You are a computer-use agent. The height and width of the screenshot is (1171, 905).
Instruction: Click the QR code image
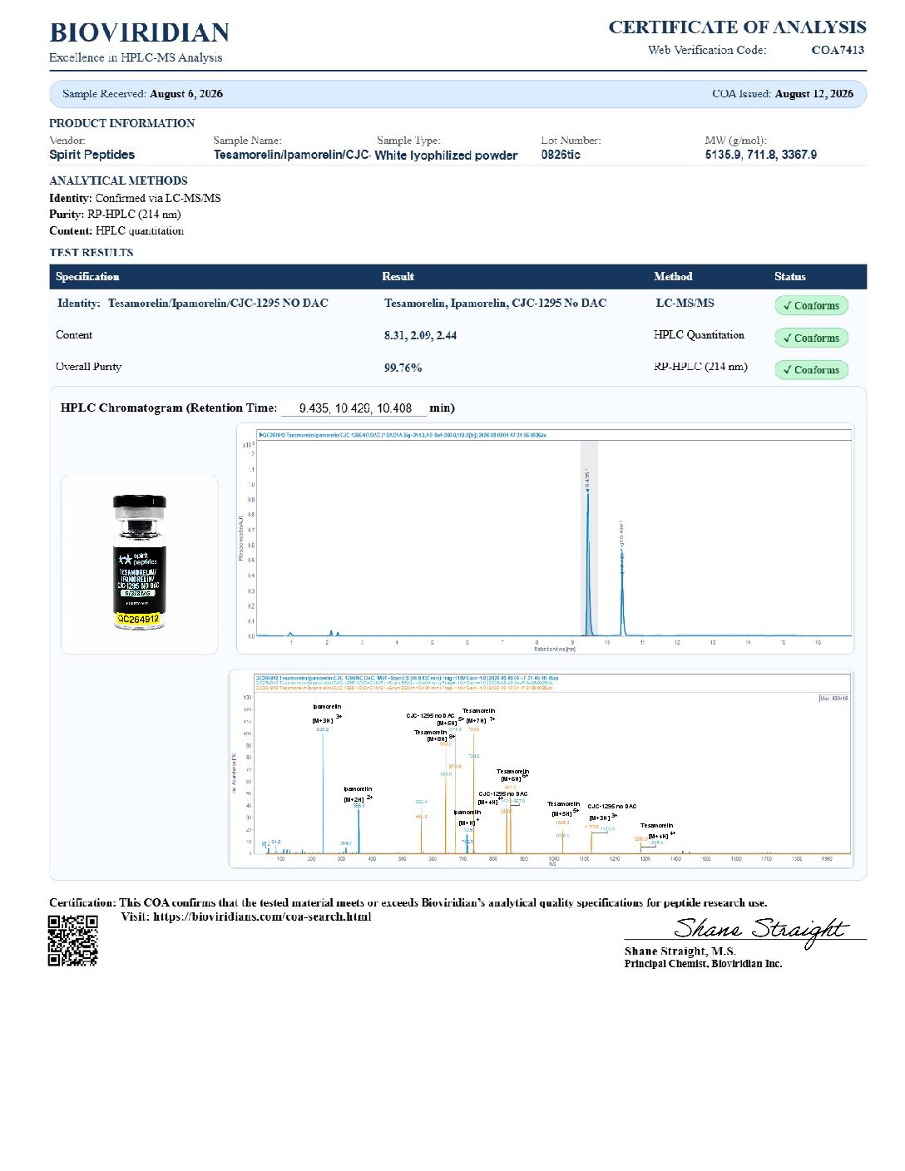73,941
